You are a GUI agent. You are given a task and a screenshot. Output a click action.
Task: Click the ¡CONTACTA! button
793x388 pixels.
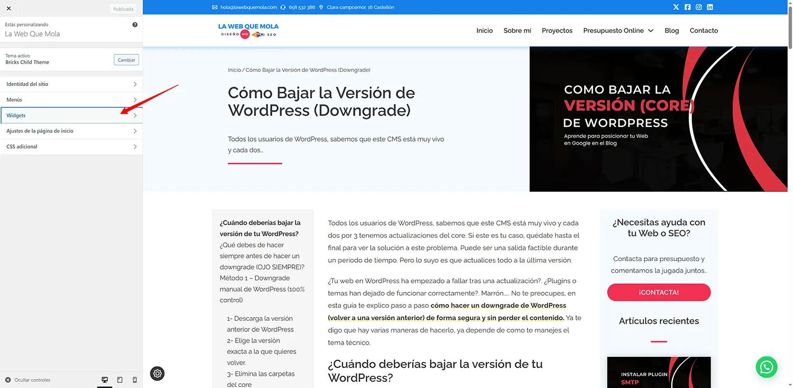(659, 292)
